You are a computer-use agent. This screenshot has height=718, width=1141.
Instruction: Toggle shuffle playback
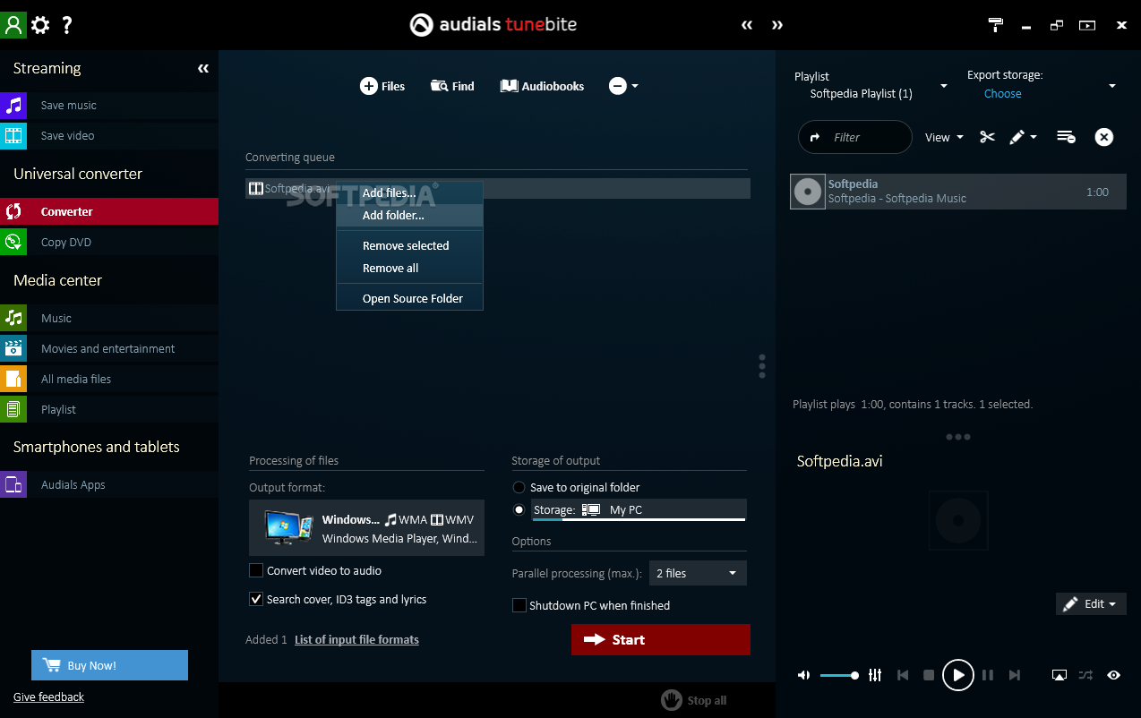1085,675
